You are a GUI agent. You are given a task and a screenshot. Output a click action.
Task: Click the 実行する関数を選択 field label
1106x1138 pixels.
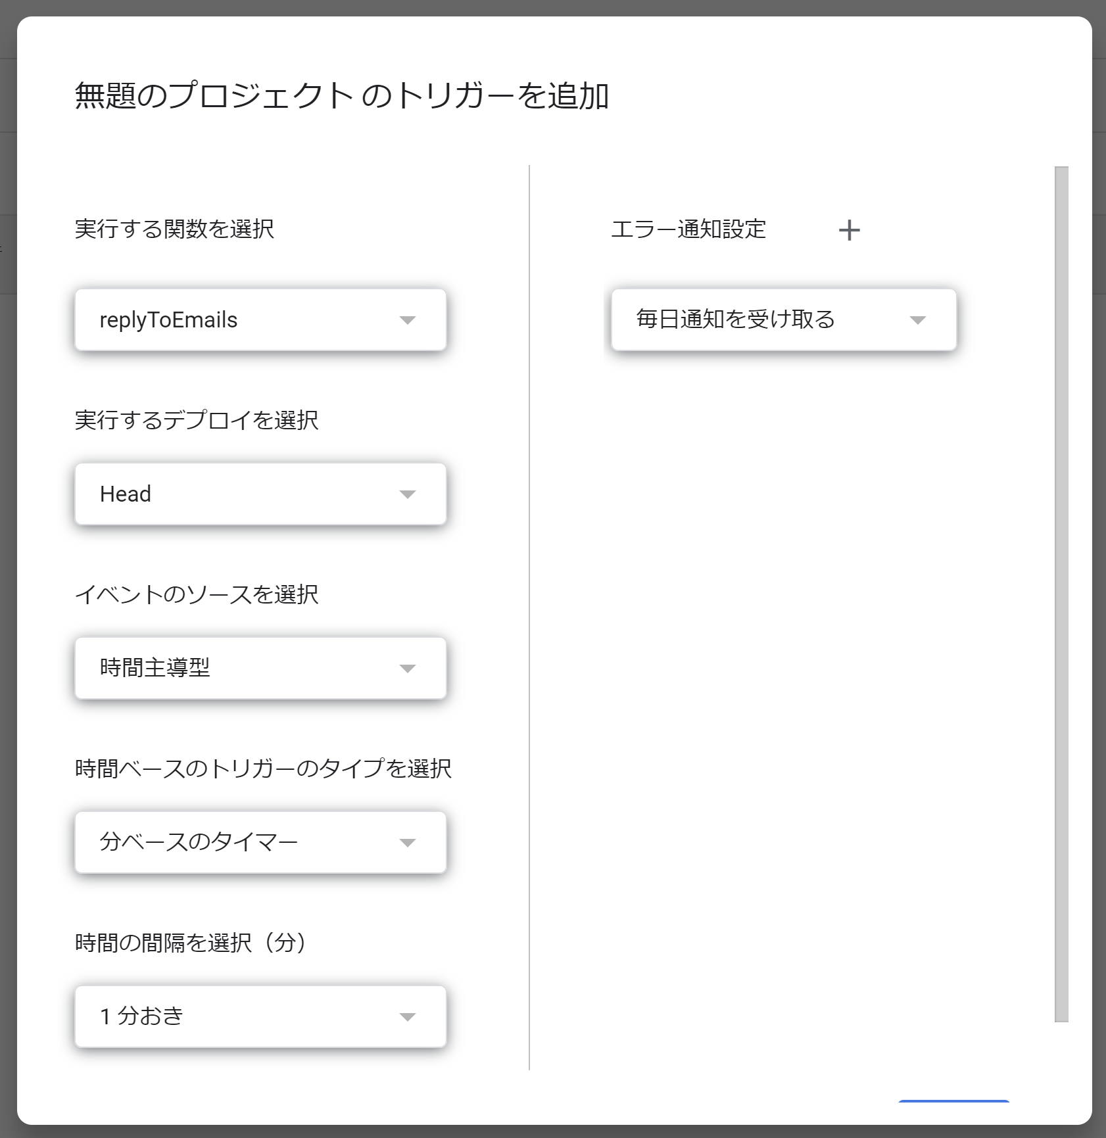coord(176,228)
